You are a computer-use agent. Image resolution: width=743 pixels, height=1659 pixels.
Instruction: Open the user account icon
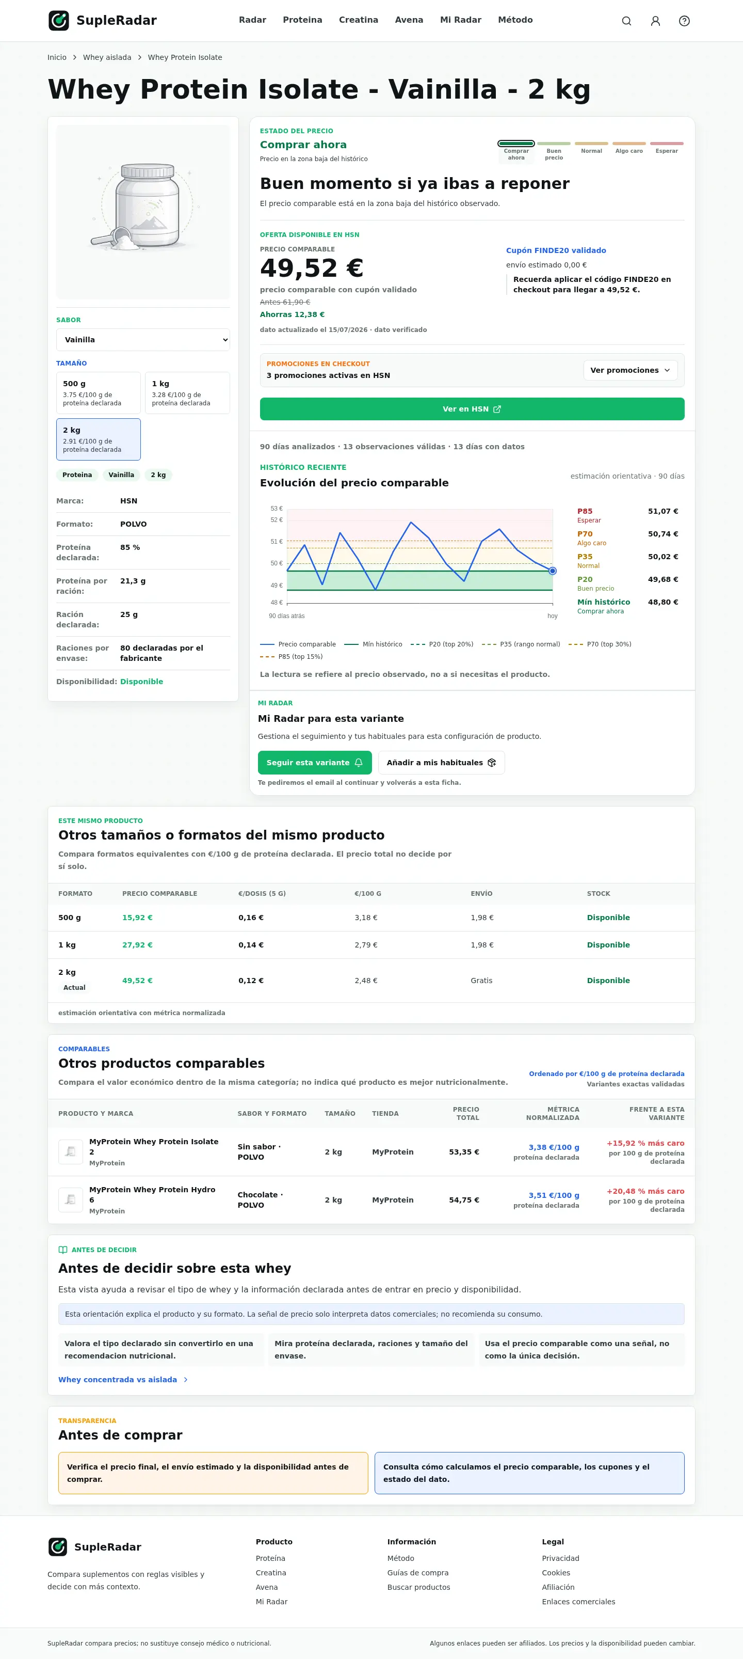pyautogui.click(x=655, y=21)
